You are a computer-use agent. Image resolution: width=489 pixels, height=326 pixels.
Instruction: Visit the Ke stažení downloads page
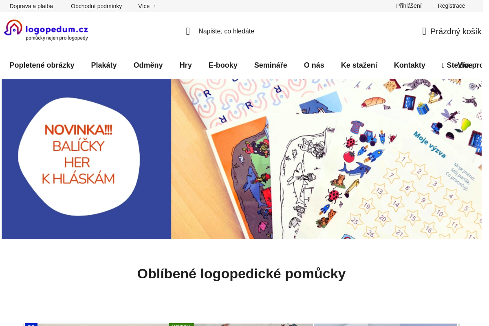359,65
